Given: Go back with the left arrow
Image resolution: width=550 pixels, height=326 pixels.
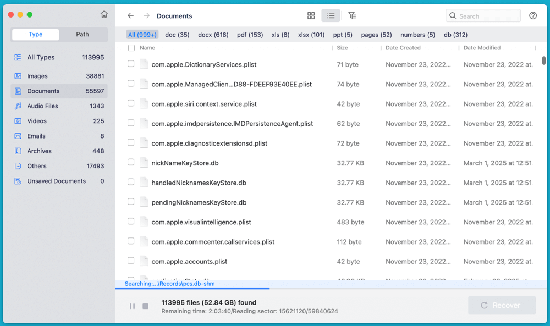Looking at the screenshot, I should click(x=130, y=16).
